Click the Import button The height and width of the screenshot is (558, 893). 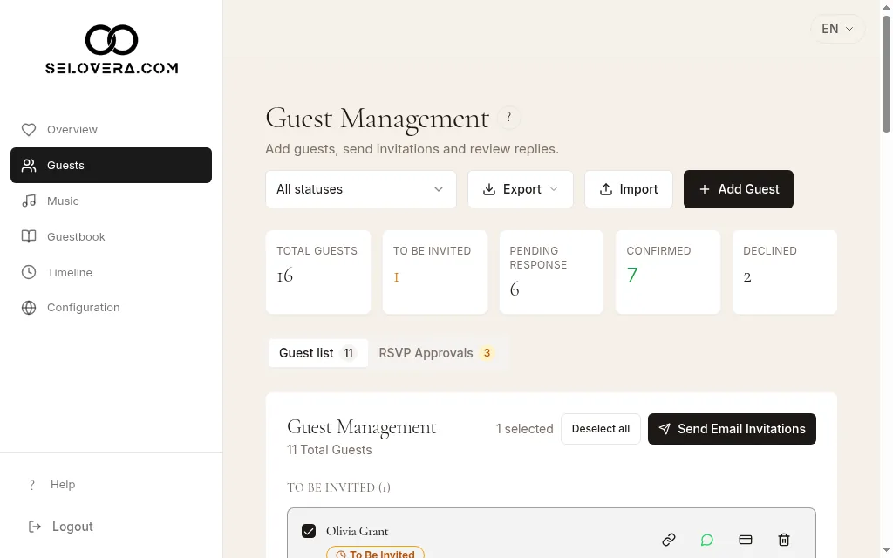click(628, 189)
